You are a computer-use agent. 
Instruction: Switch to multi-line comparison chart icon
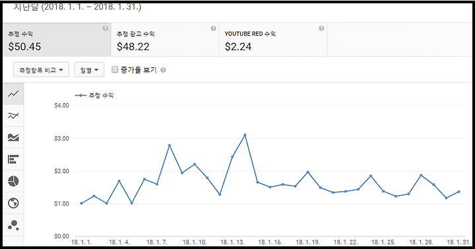pyautogui.click(x=13, y=116)
